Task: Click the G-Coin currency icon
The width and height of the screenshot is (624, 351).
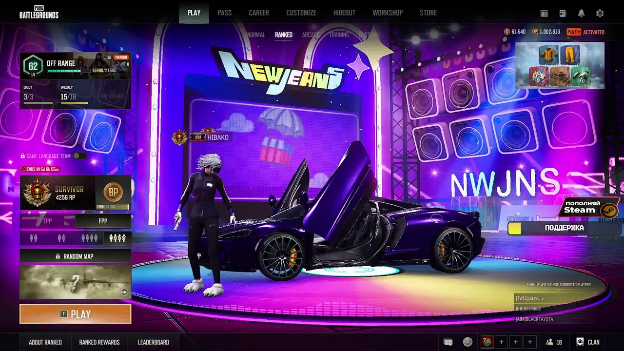Action: coord(507,32)
